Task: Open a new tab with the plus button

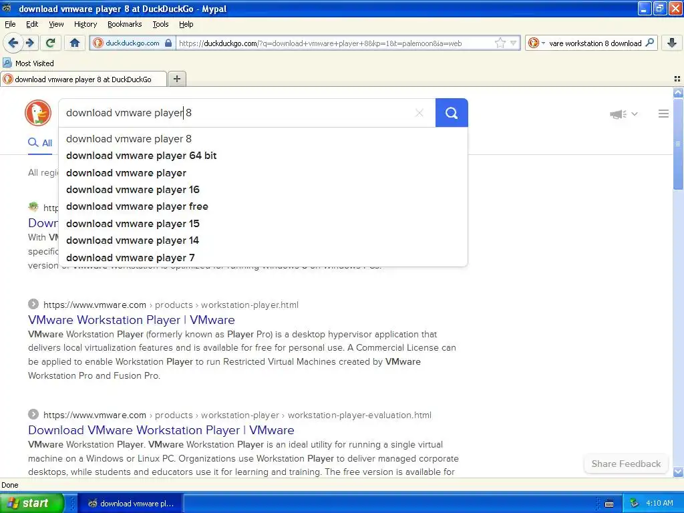Action: pyautogui.click(x=176, y=79)
